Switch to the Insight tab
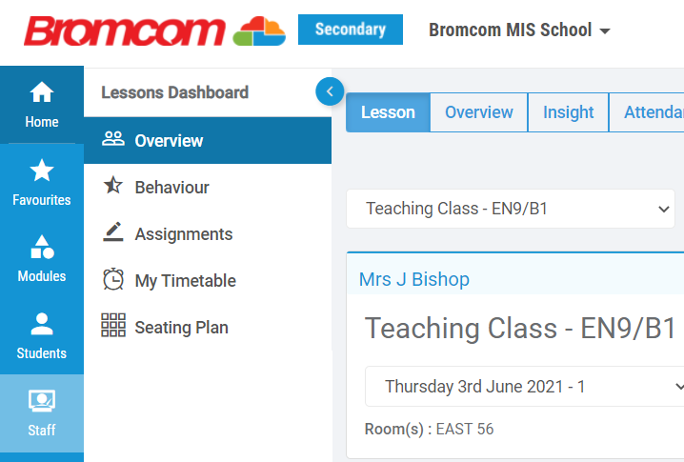This screenshot has height=462, width=684. click(x=568, y=112)
